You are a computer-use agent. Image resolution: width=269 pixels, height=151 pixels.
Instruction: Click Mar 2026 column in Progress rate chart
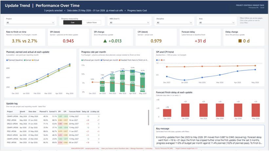click(122, 81)
